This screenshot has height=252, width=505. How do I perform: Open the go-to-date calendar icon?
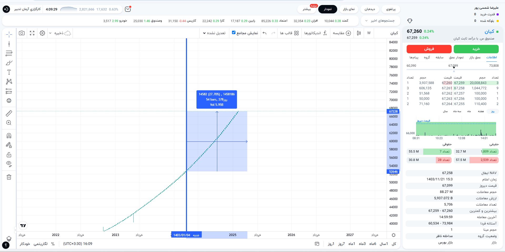(x=317, y=244)
